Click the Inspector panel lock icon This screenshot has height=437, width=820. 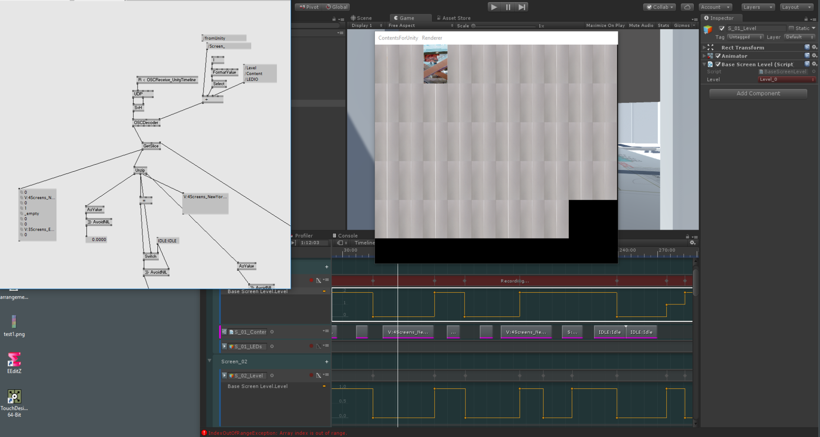pos(806,19)
